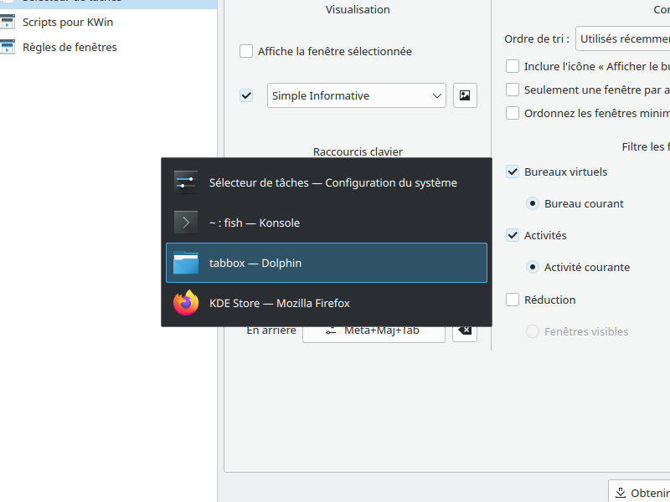This screenshot has height=502, width=670.
Task: Click the Firefox icon in the switcher popup
Action: click(x=185, y=303)
